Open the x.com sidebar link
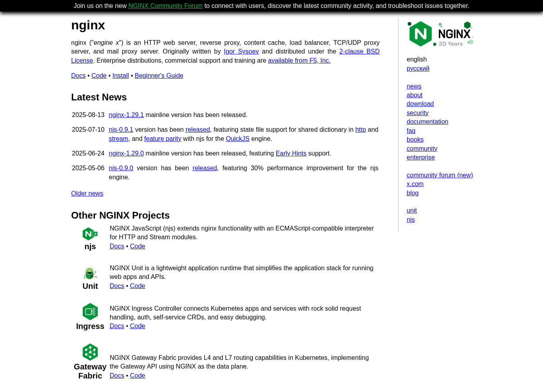543x392 pixels. point(415,184)
